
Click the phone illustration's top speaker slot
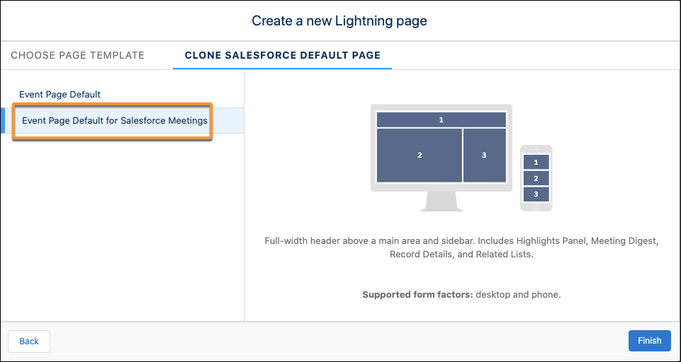coord(536,149)
